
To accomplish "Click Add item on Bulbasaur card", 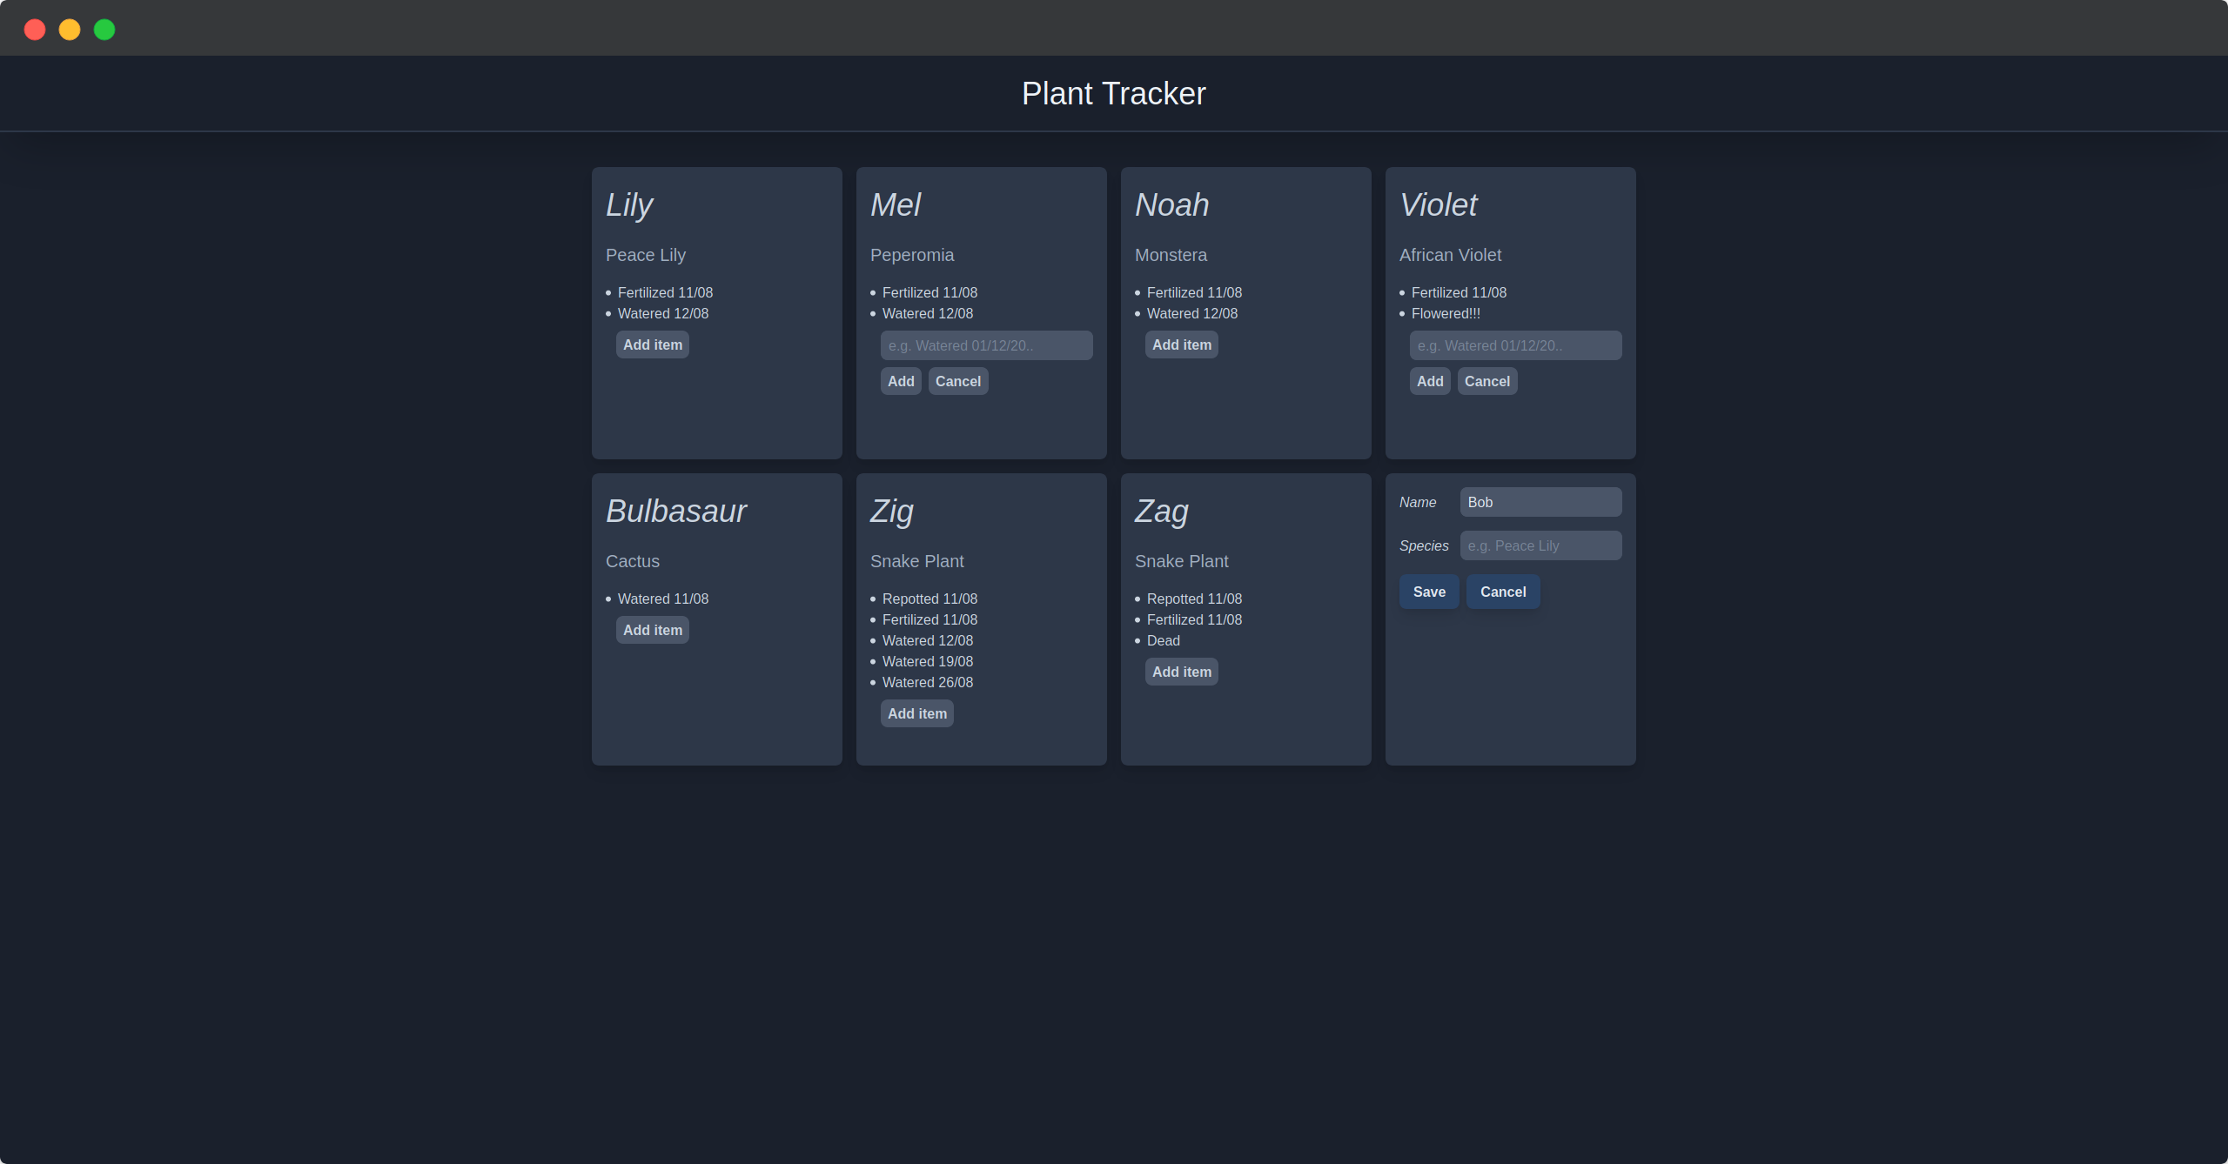I will coord(652,630).
